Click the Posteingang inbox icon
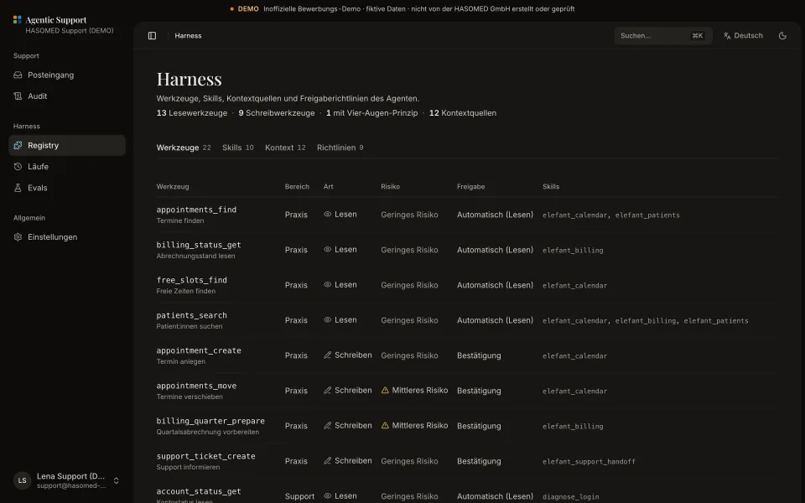The width and height of the screenshot is (805, 503). point(18,75)
